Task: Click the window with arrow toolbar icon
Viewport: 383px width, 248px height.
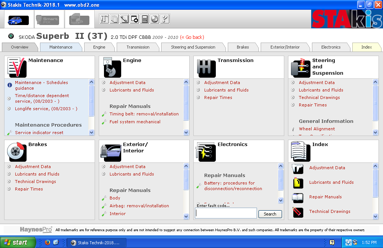Action: point(135,19)
